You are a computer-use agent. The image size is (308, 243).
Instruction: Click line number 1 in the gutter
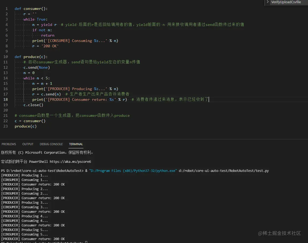click(x=7, y=9)
